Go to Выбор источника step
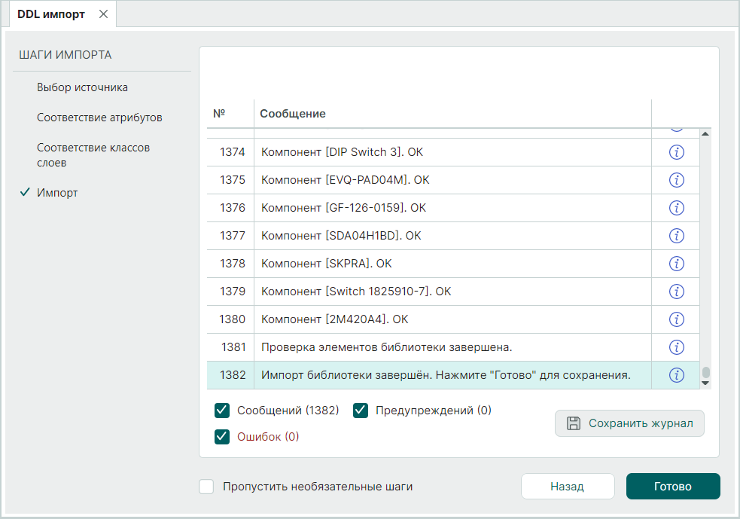740x519 pixels. (82, 87)
